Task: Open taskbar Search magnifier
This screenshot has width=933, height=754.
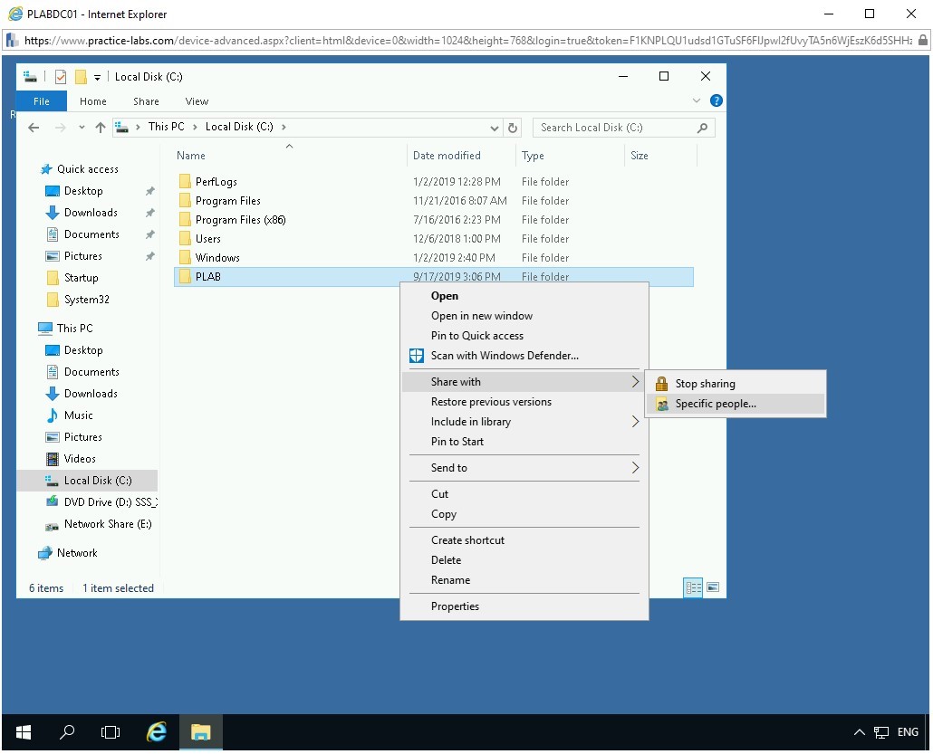Action: click(x=67, y=732)
